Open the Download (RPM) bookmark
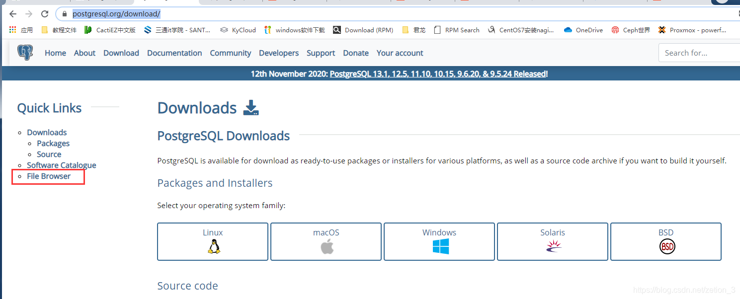The width and height of the screenshot is (740, 299). (x=363, y=30)
